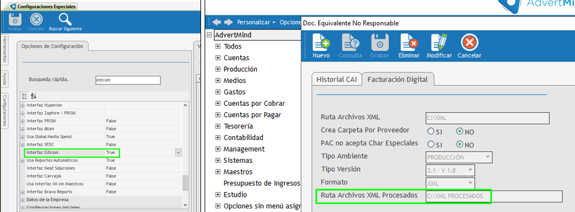The image size is (575, 212).
Task: Expand the Tesorería tree node
Action: click(x=218, y=126)
